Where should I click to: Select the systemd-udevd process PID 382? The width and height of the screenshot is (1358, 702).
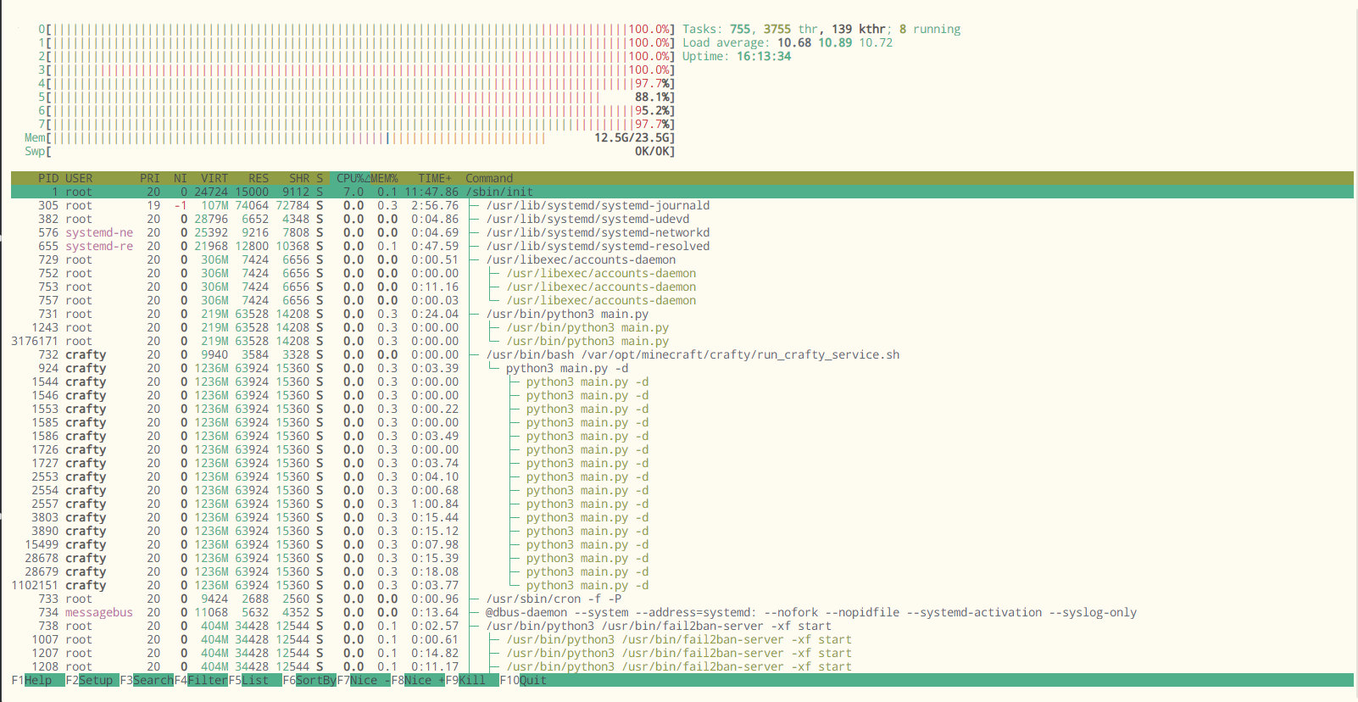[682, 219]
